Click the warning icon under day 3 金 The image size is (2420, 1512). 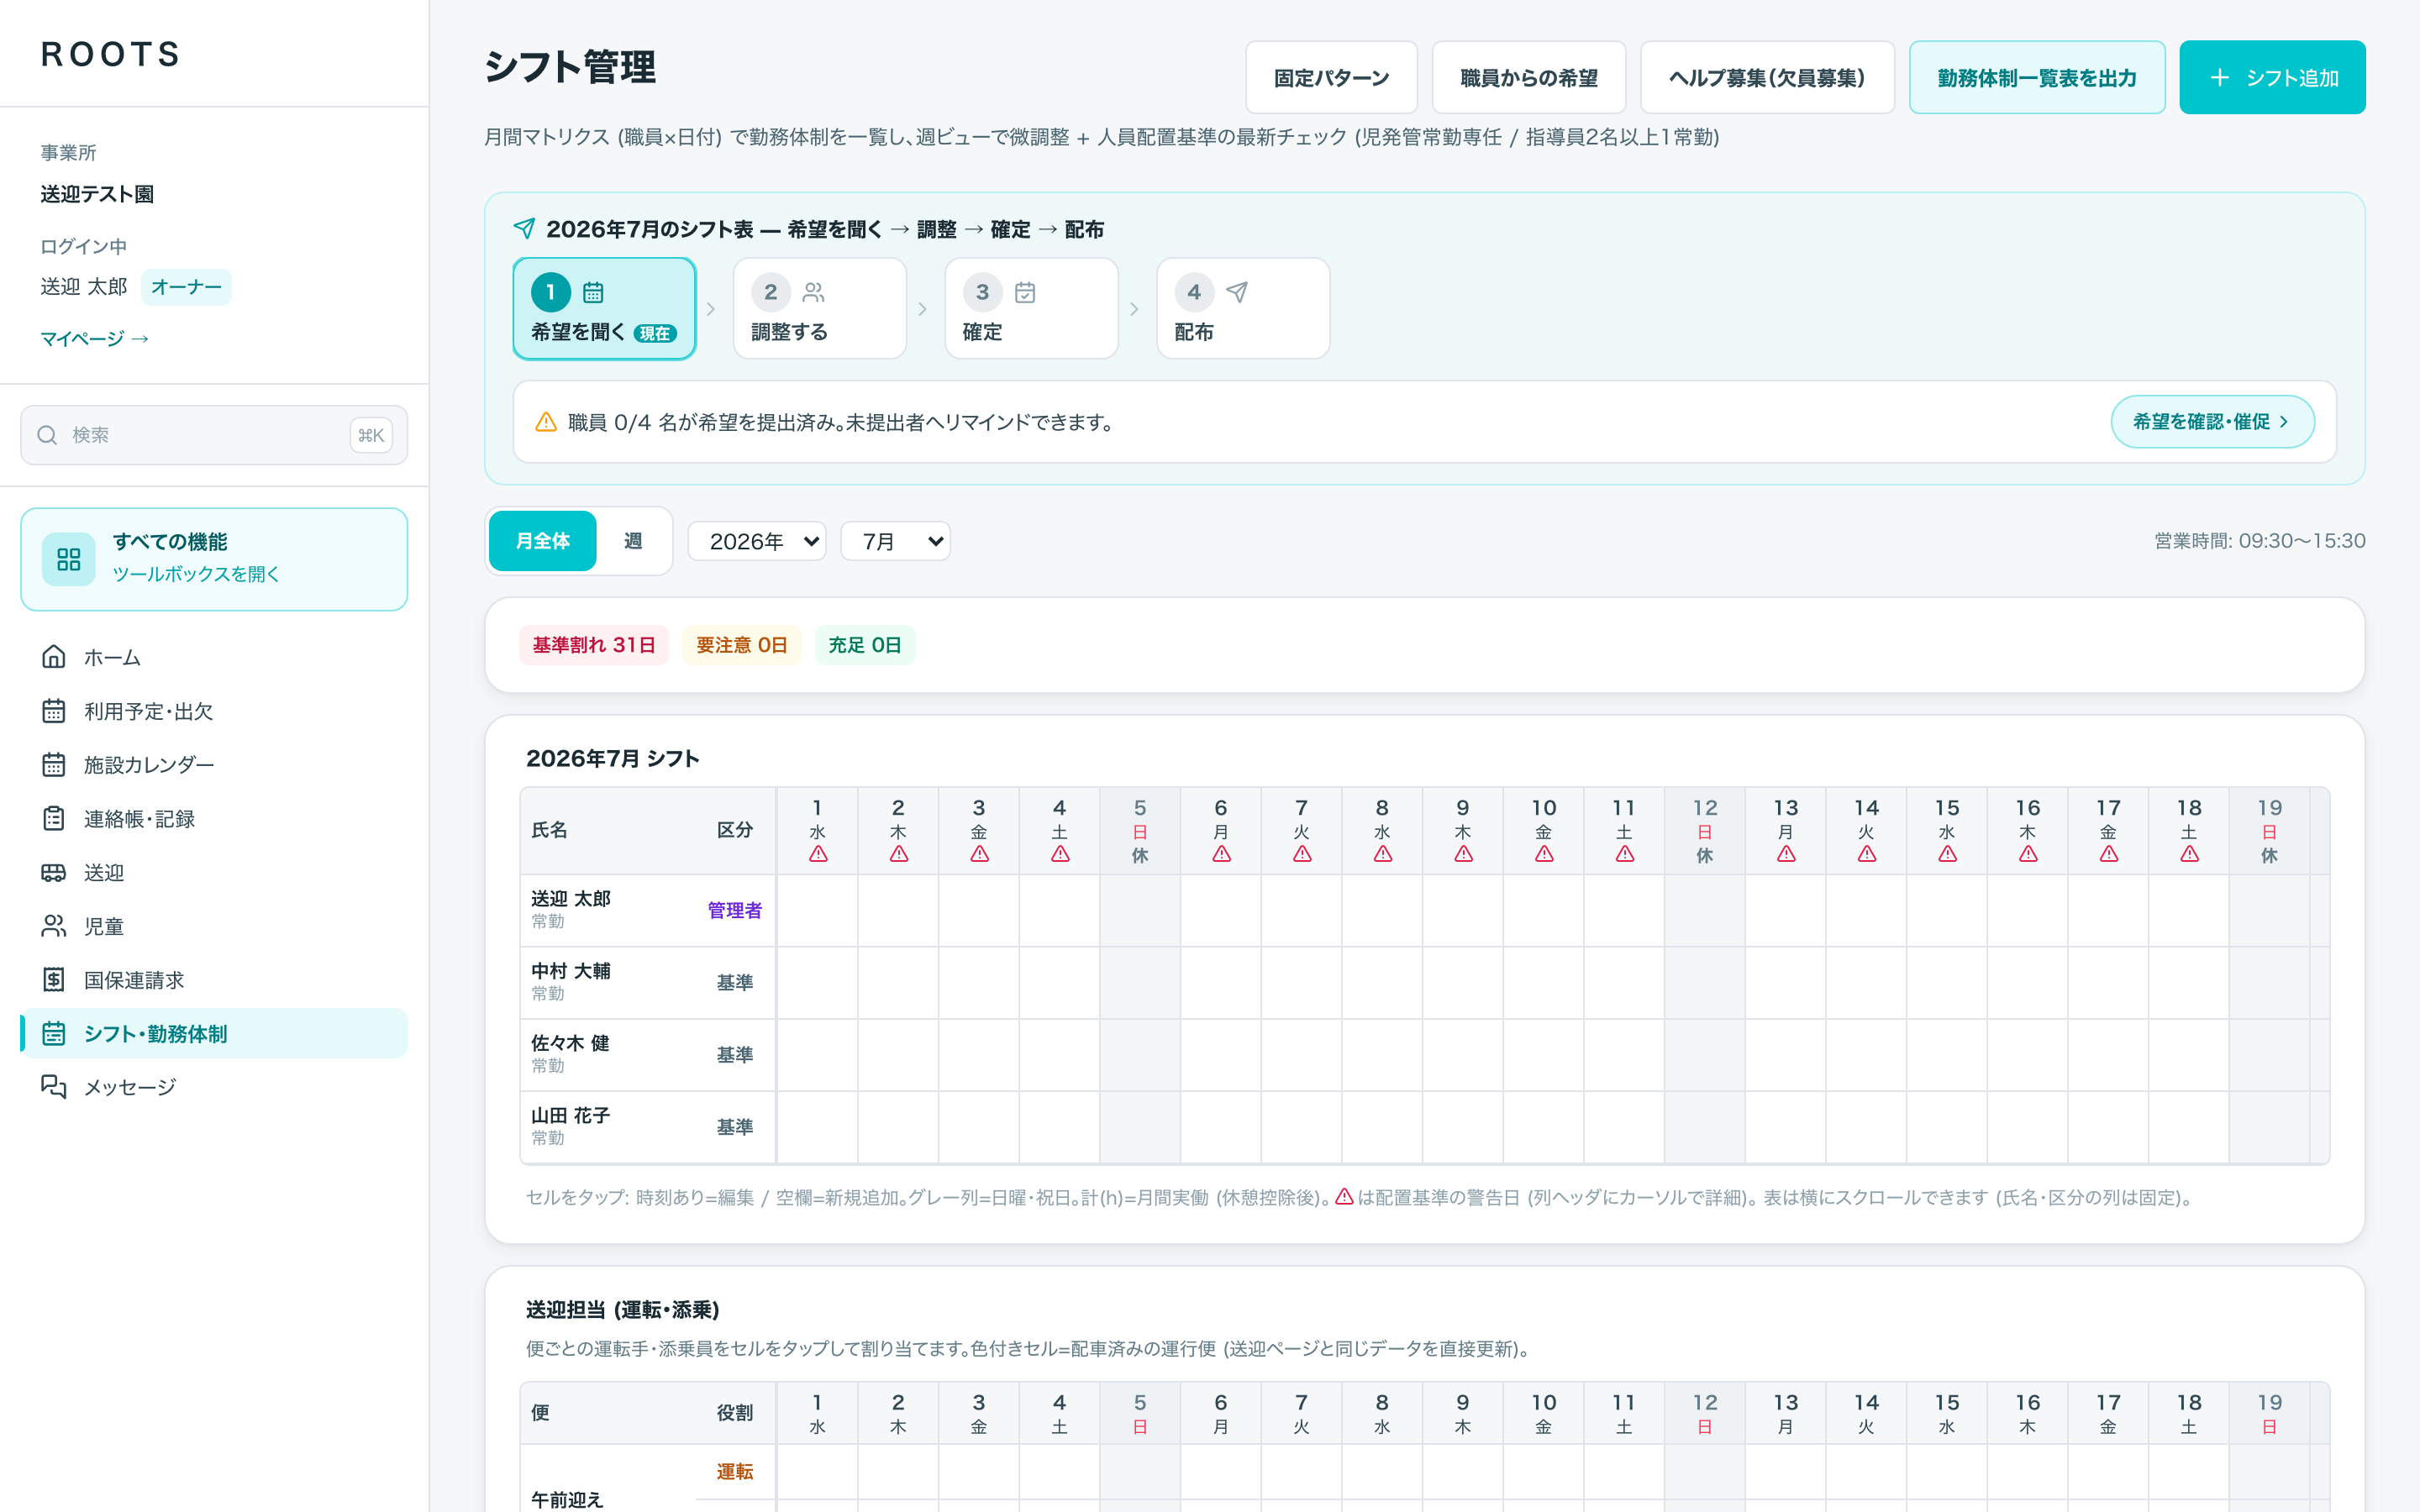[x=979, y=854]
